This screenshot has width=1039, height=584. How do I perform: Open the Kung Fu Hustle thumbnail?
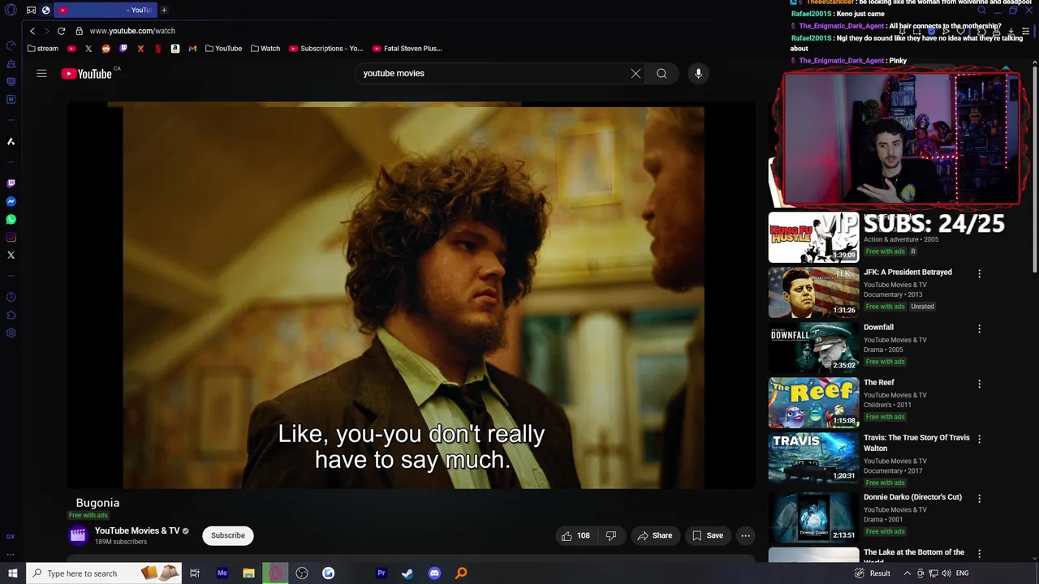(813, 238)
